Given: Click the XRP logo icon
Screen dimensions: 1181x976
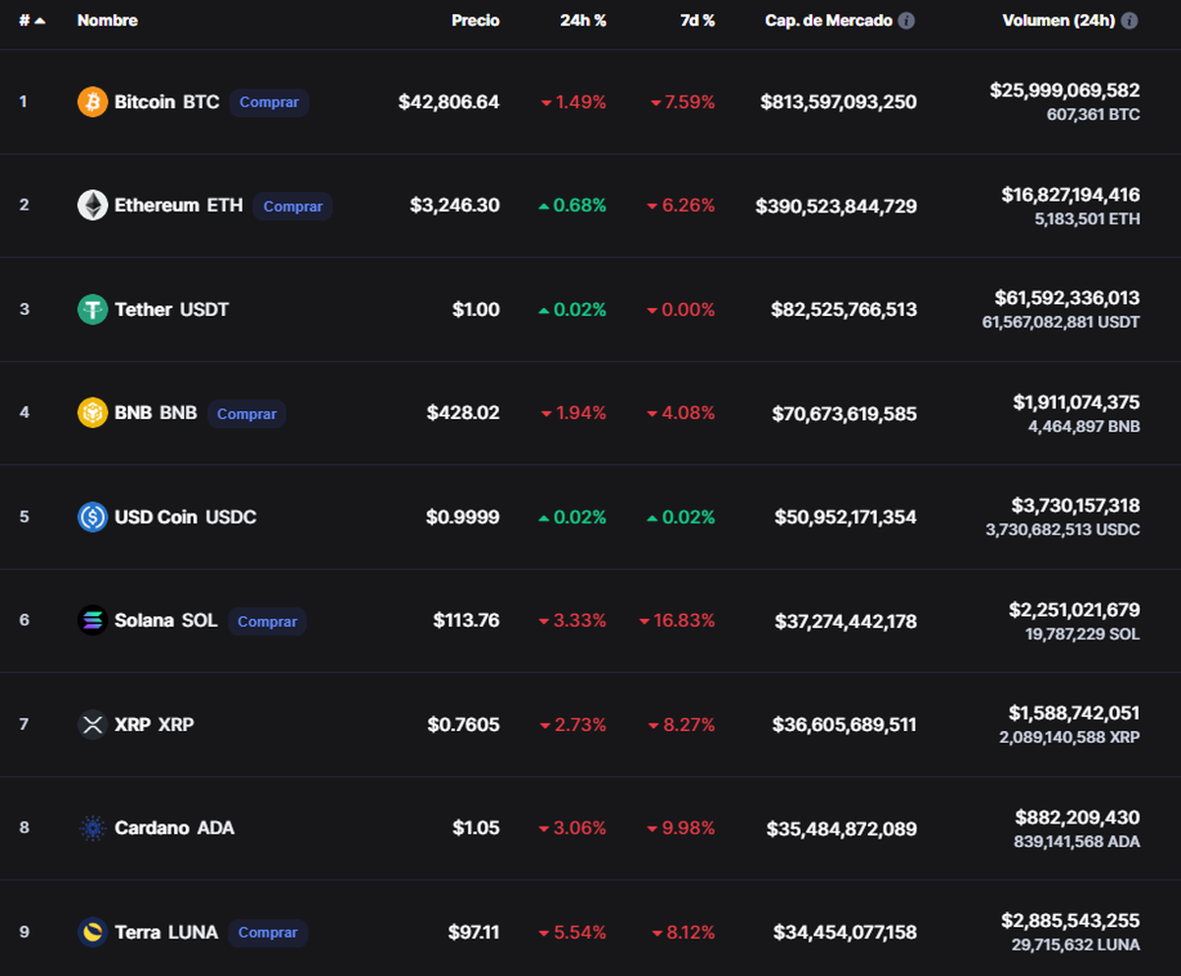Looking at the screenshot, I should 92,724.
